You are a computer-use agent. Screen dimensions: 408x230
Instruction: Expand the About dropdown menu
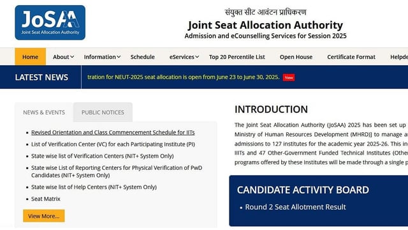point(63,57)
